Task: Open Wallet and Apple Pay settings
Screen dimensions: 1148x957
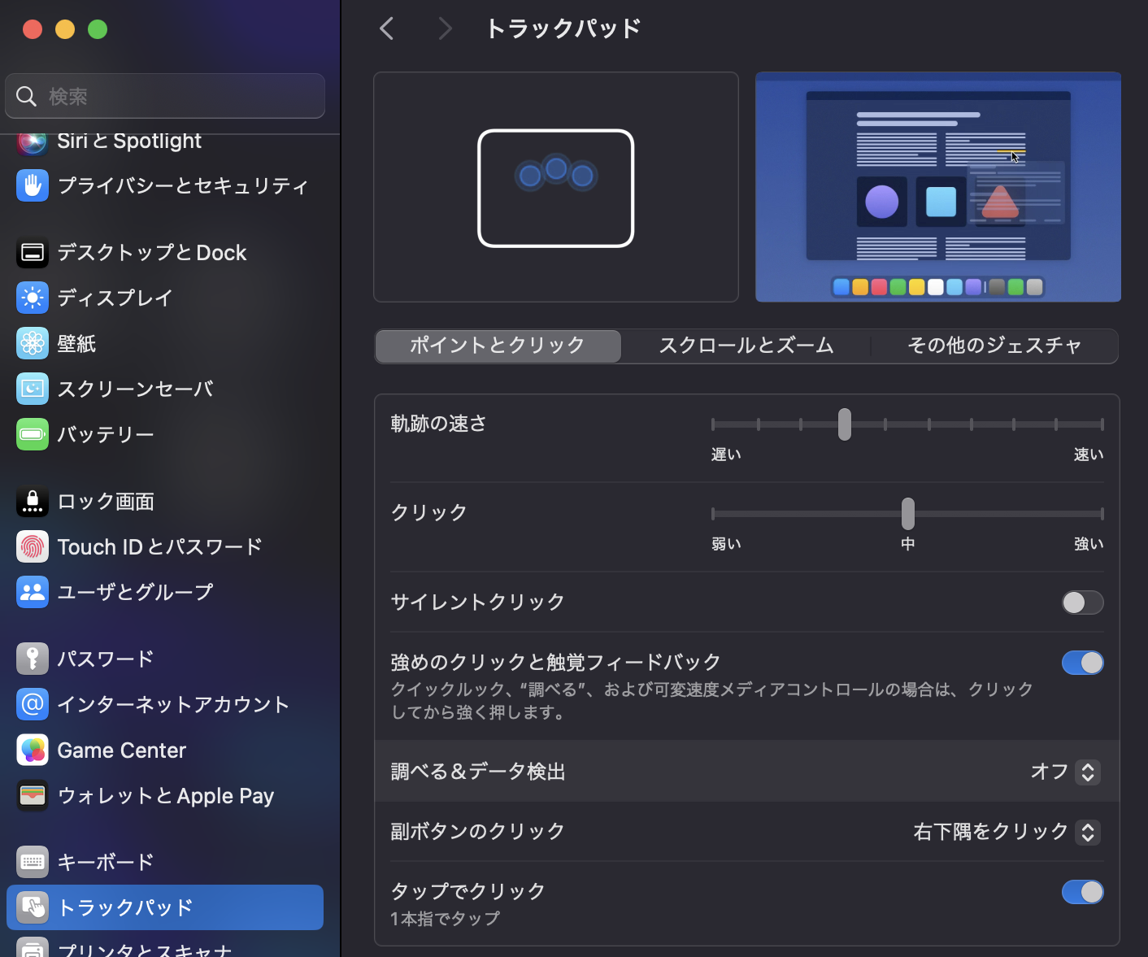Action: (165, 795)
